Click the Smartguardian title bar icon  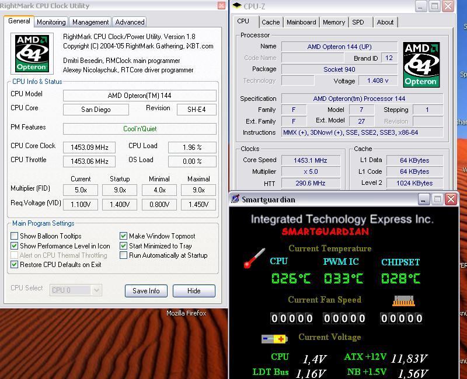coord(235,199)
